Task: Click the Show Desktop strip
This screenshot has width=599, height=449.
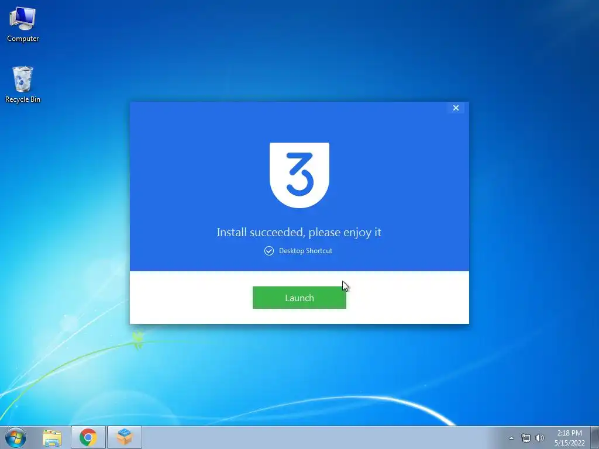Action: tap(595, 437)
